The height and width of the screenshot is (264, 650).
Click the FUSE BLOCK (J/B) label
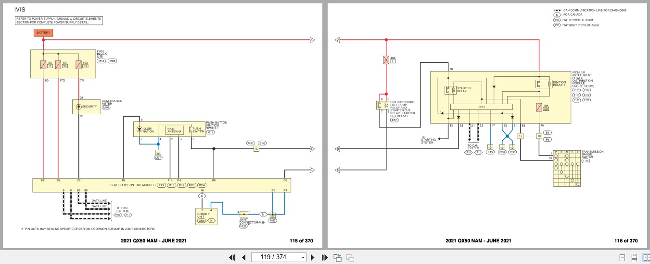102,53
